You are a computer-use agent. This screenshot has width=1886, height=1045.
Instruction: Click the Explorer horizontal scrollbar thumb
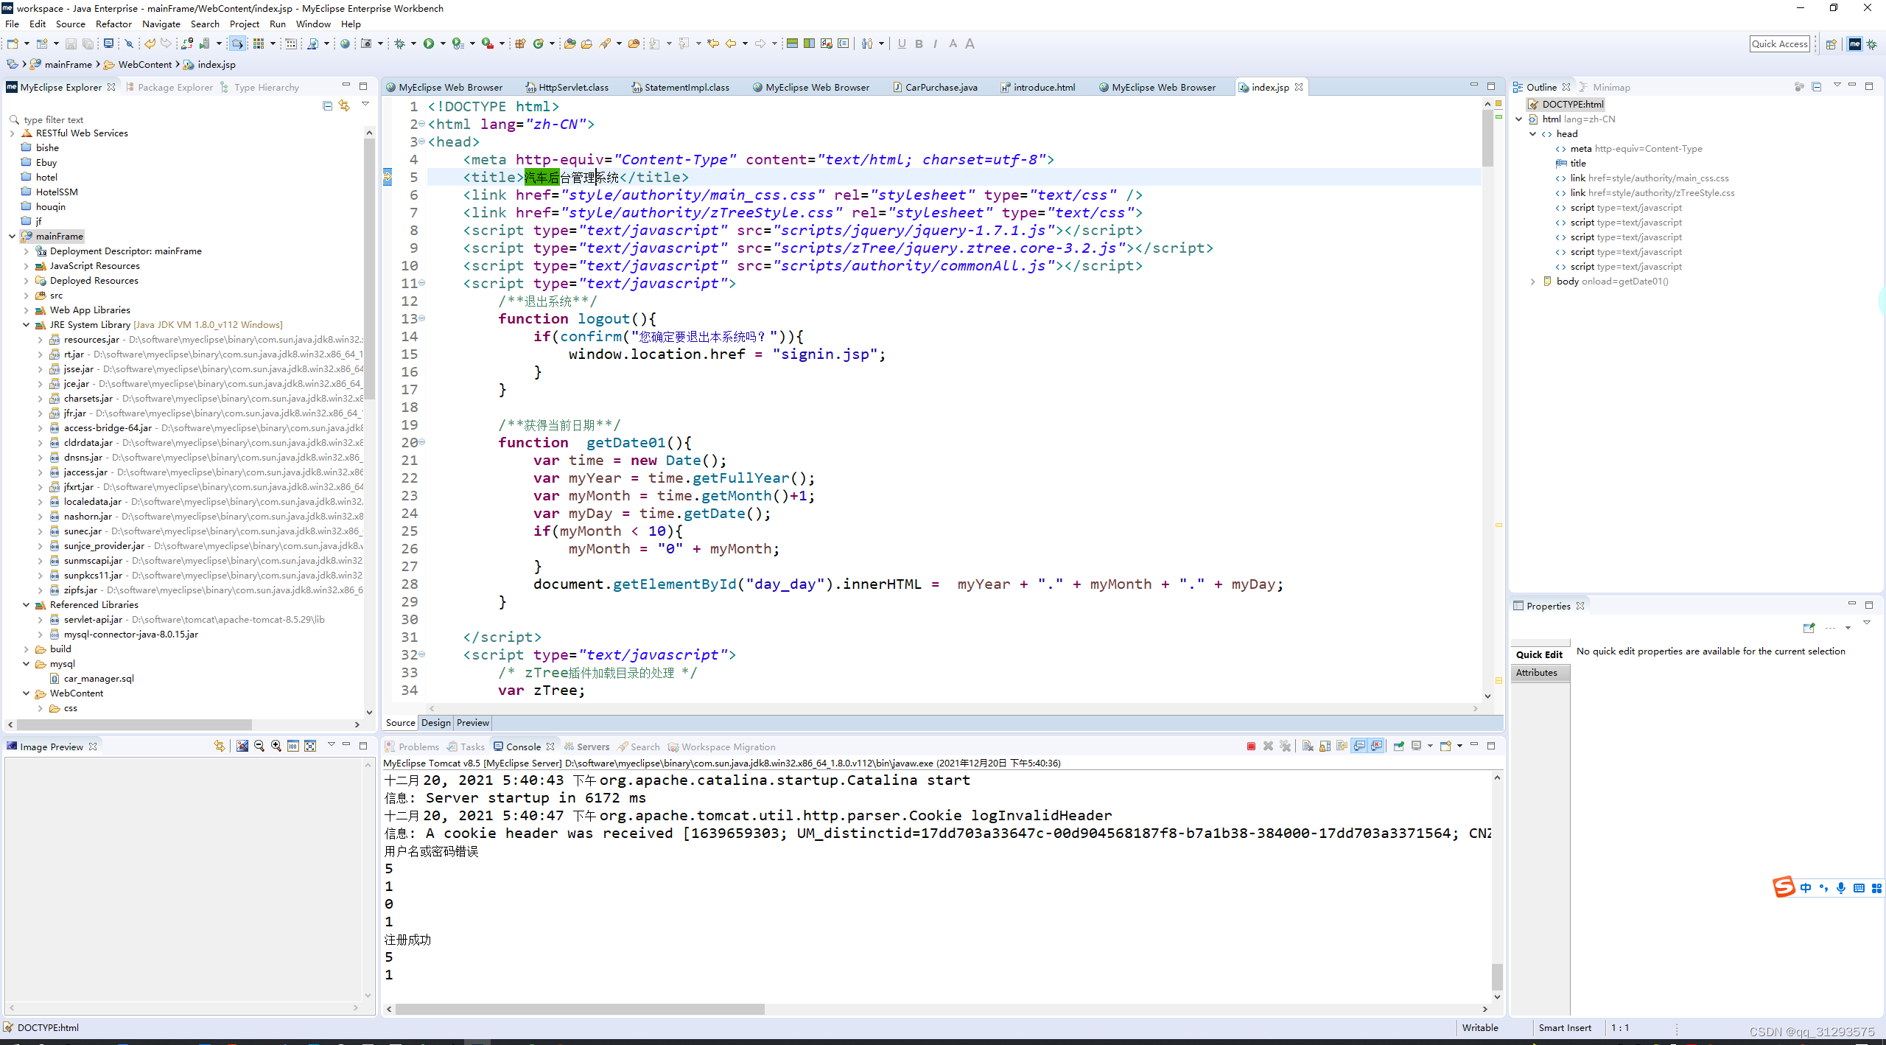[134, 725]
